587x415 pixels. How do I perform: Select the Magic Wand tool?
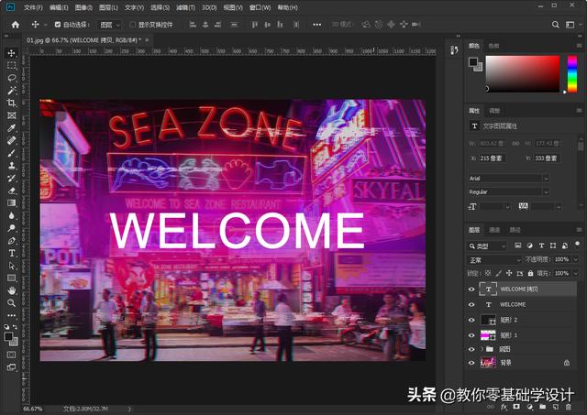pos(12,91)
